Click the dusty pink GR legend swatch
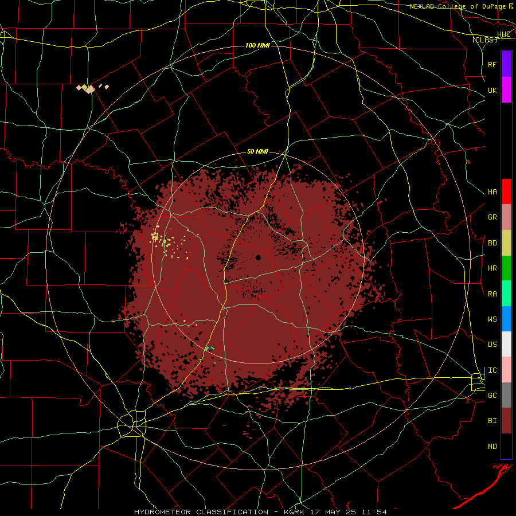This screenshot has height=516, width=516. [x=506, y=217]
